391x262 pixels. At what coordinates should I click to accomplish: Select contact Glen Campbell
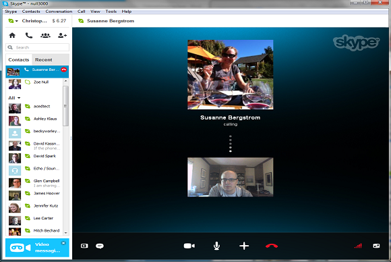[34, 183]
